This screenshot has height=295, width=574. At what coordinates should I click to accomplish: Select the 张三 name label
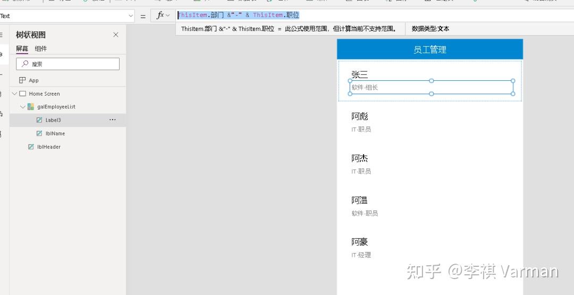359,74
